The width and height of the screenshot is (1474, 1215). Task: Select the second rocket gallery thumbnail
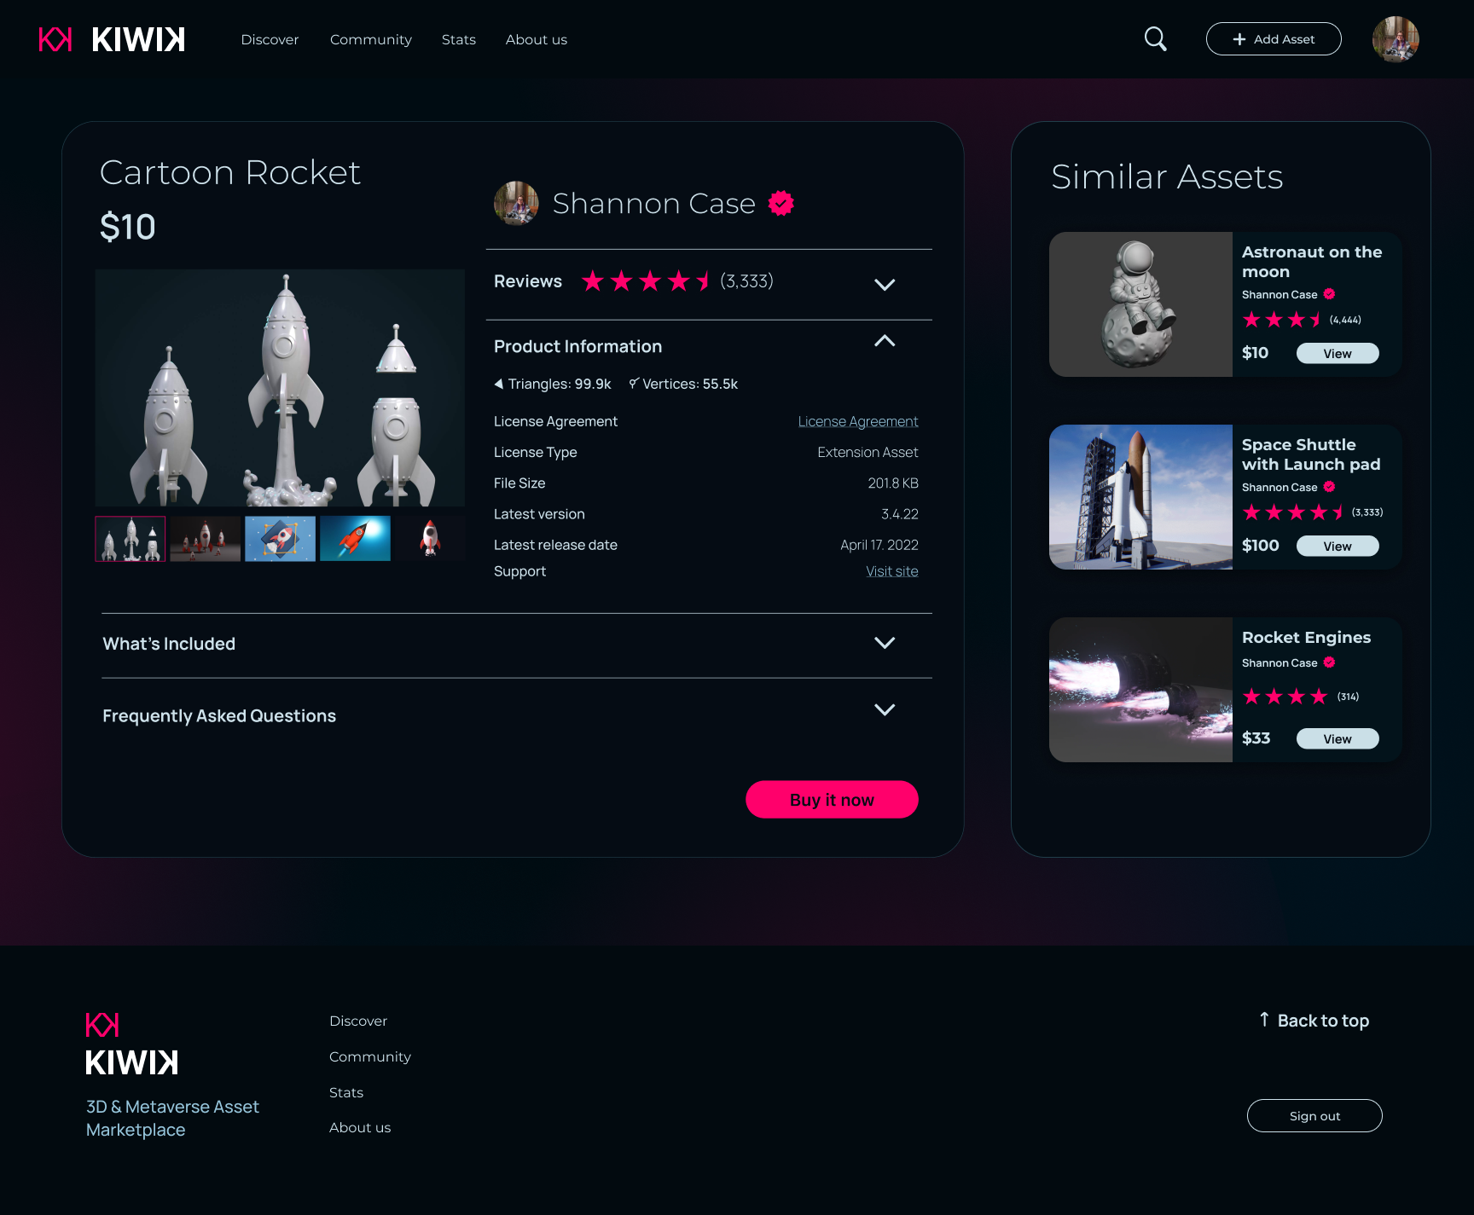[205, 538]
